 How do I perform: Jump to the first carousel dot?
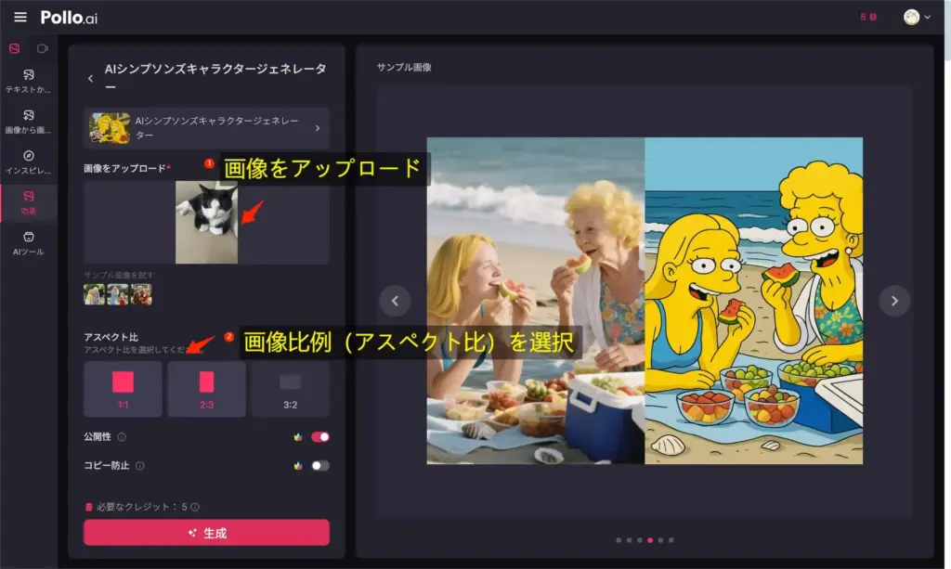[x=619, y=540]
